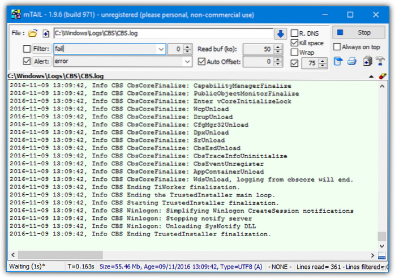
Task: Decrease Read buf value down arrow
Action: click(278, 51)
